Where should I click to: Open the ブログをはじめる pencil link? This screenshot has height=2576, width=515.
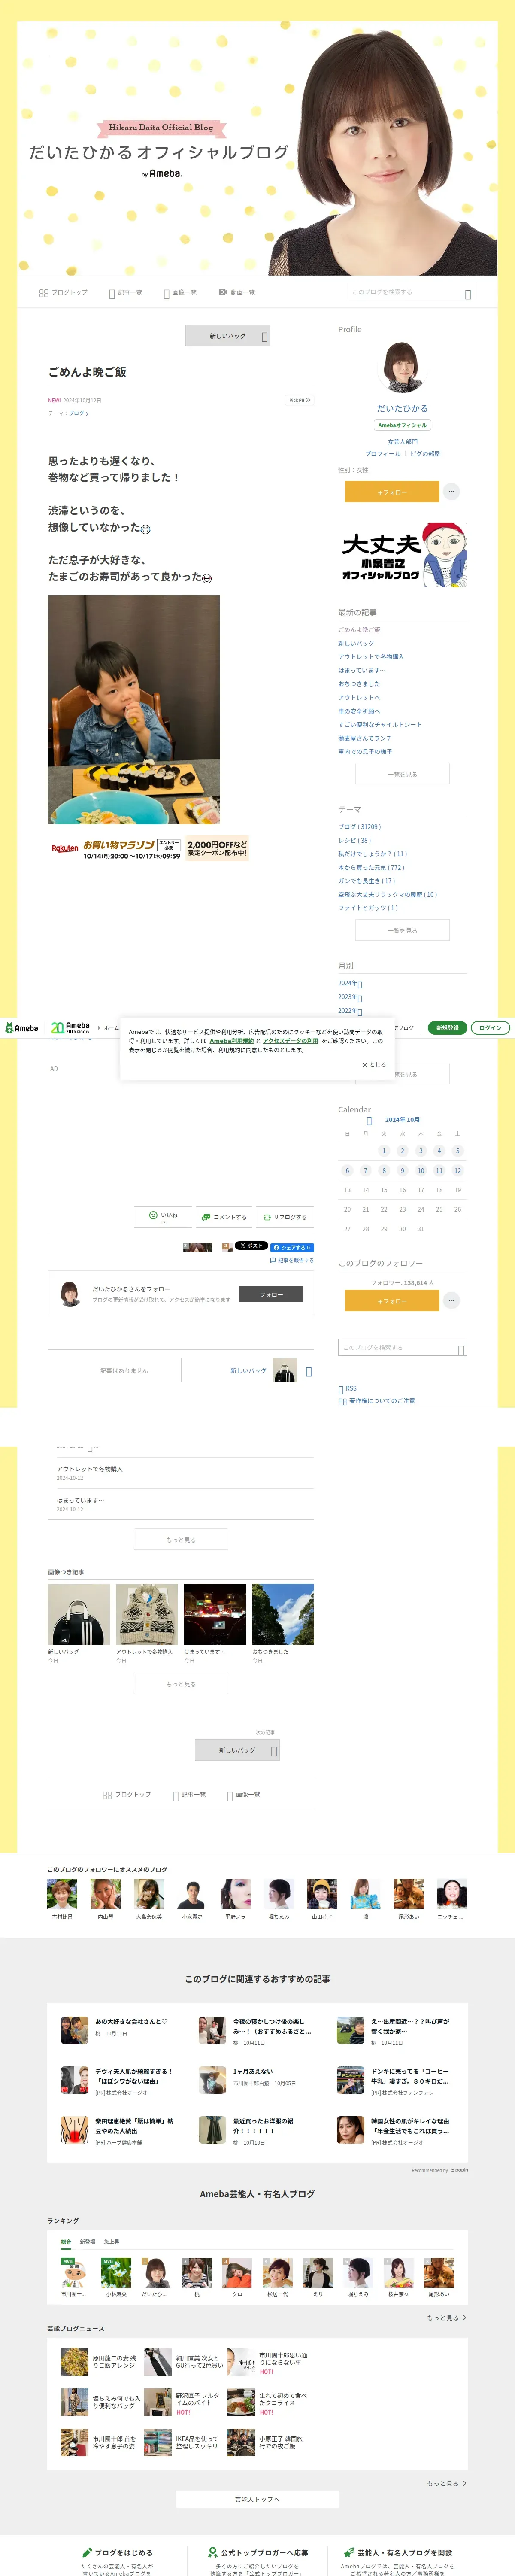pyautogui.click(x=117, y=2552)
